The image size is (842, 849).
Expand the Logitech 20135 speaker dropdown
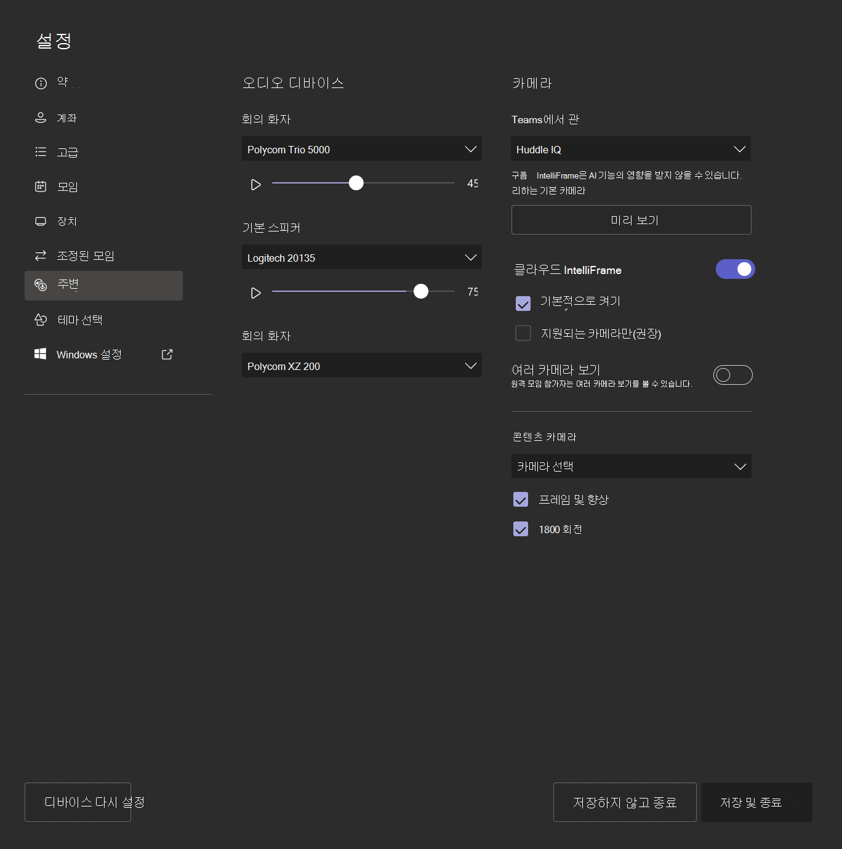coord(362,257)
